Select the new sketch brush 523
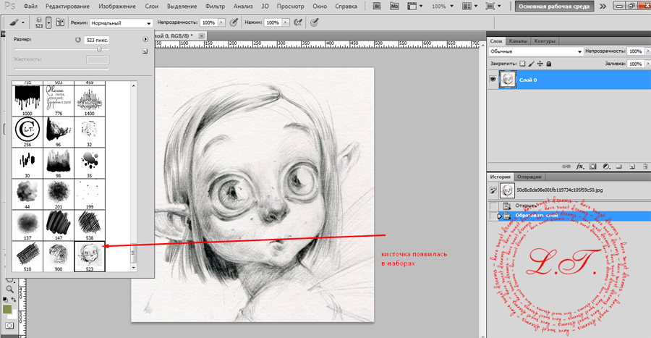Screen dimensions: 651x338 (90, 256)
